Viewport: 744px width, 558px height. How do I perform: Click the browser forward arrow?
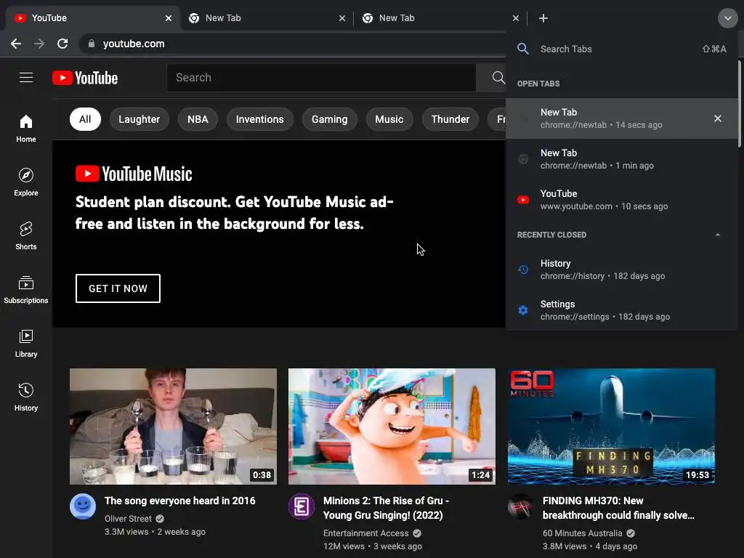[39, 44]
